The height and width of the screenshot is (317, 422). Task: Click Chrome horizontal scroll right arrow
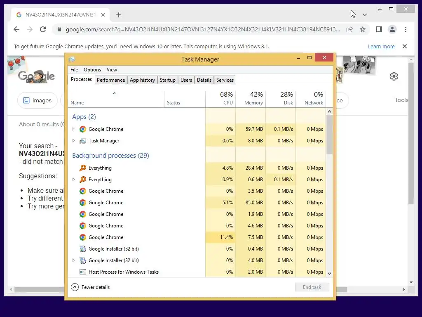point(404,289)
